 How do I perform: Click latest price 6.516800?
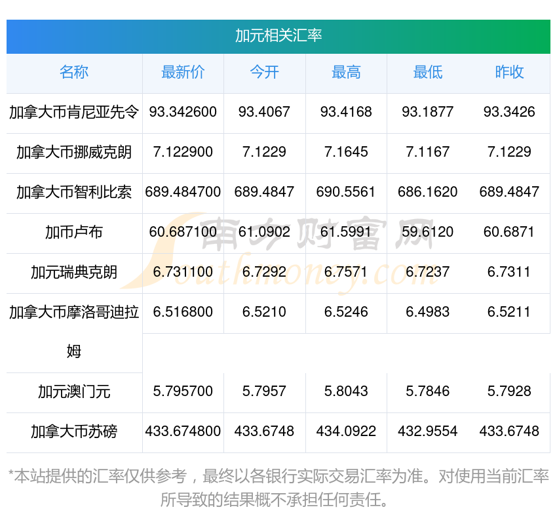[183, 312]
